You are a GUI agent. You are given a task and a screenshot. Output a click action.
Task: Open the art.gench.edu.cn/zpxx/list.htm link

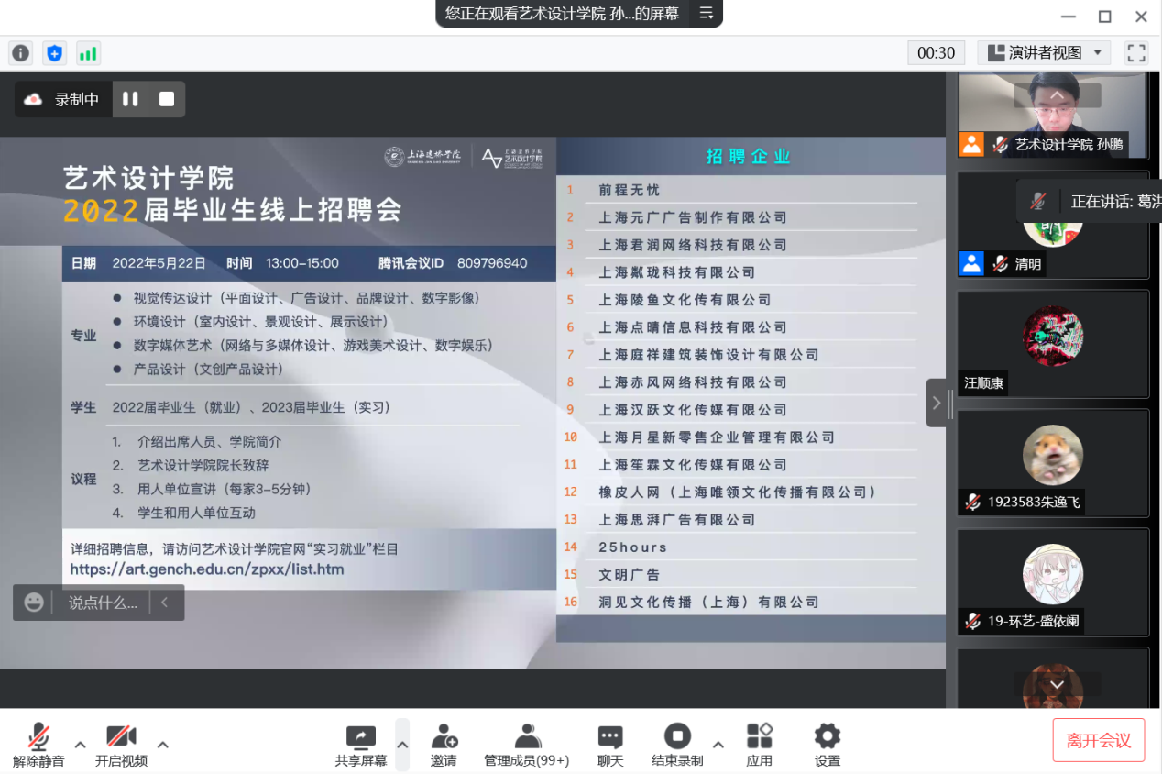tap(207, 569)
